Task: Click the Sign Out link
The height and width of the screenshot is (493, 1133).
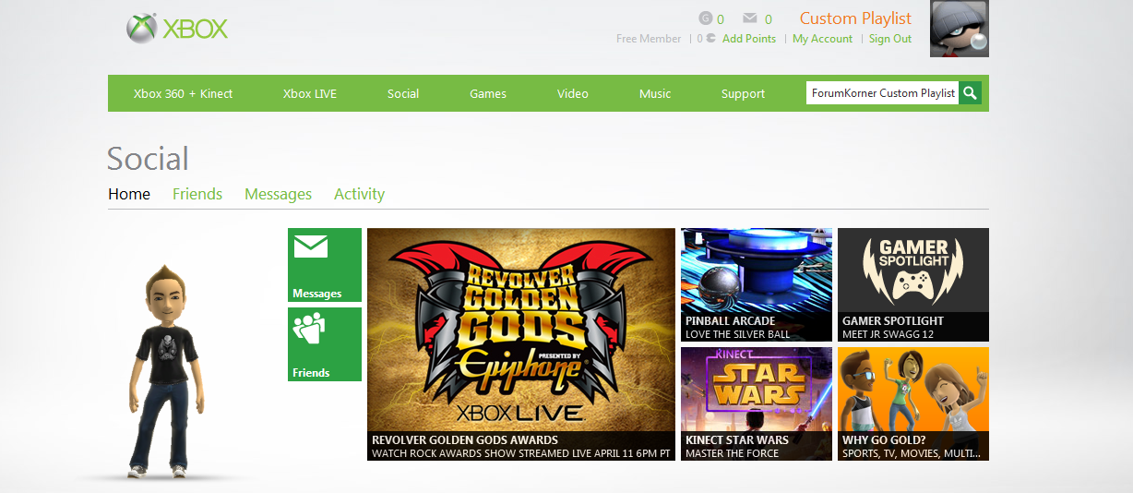Action: click(x=890, y=39)
